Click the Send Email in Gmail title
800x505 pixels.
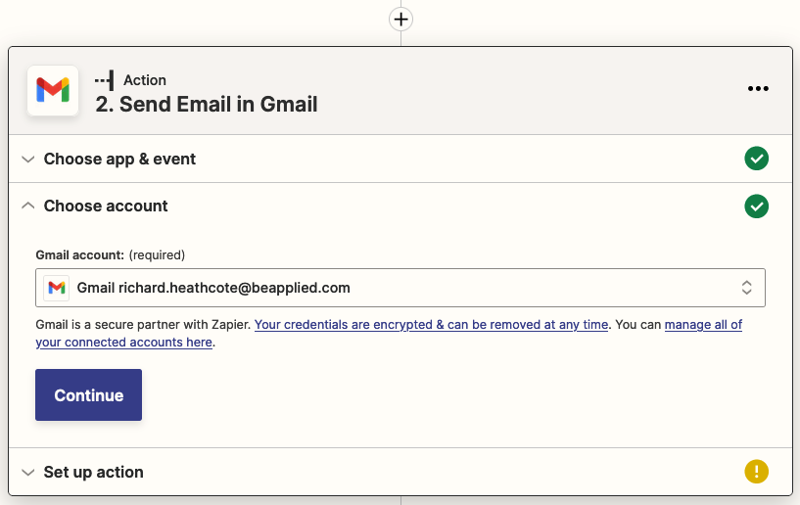pyautogui.click(x=207, y=104)
